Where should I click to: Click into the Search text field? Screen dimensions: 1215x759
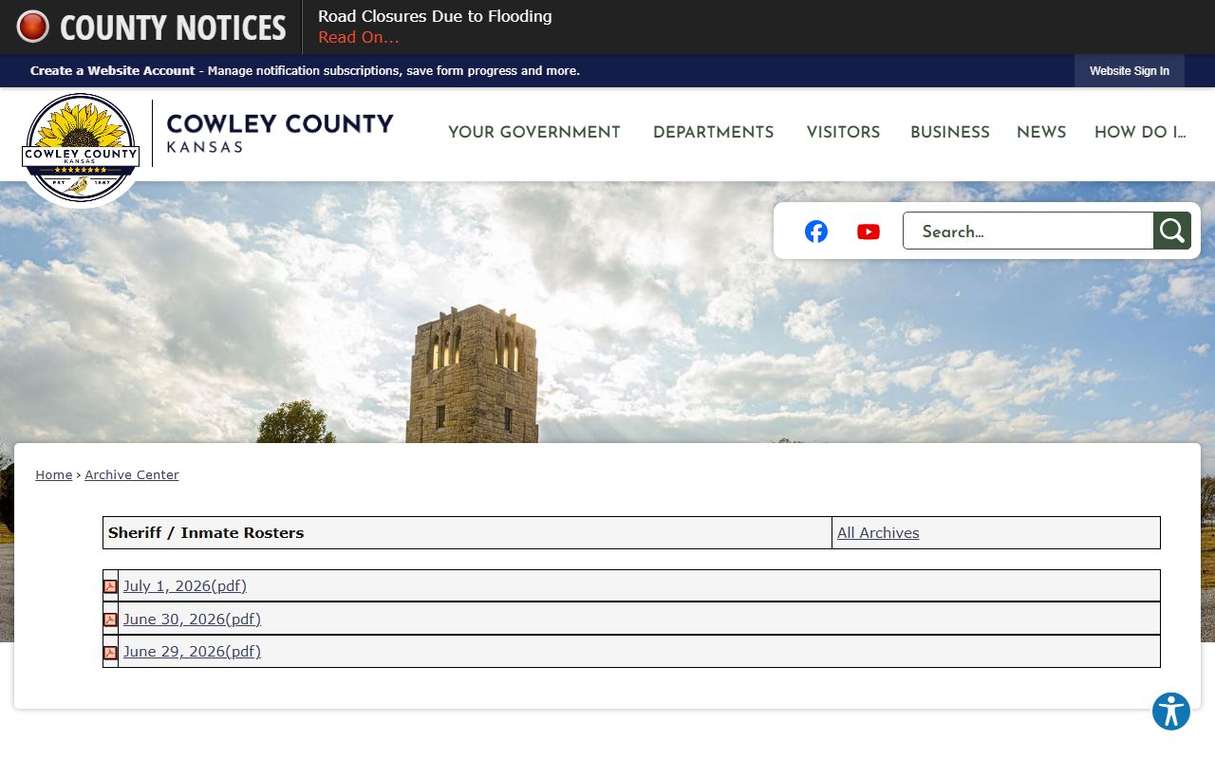pyautogui.click(x=1028, y=231)
